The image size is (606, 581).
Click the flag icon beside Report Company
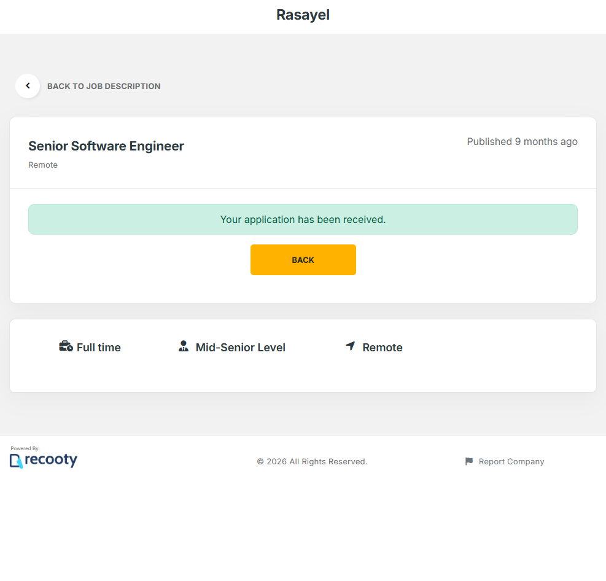pyautogui.click(x=469, y=461)
